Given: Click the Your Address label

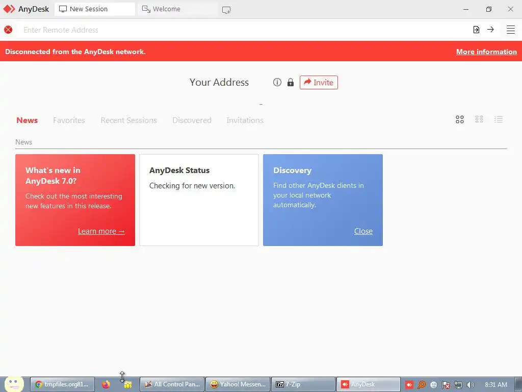Looking at the screenshot, I should 219,82.
